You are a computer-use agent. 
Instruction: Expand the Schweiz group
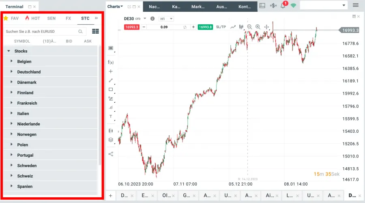11,175
